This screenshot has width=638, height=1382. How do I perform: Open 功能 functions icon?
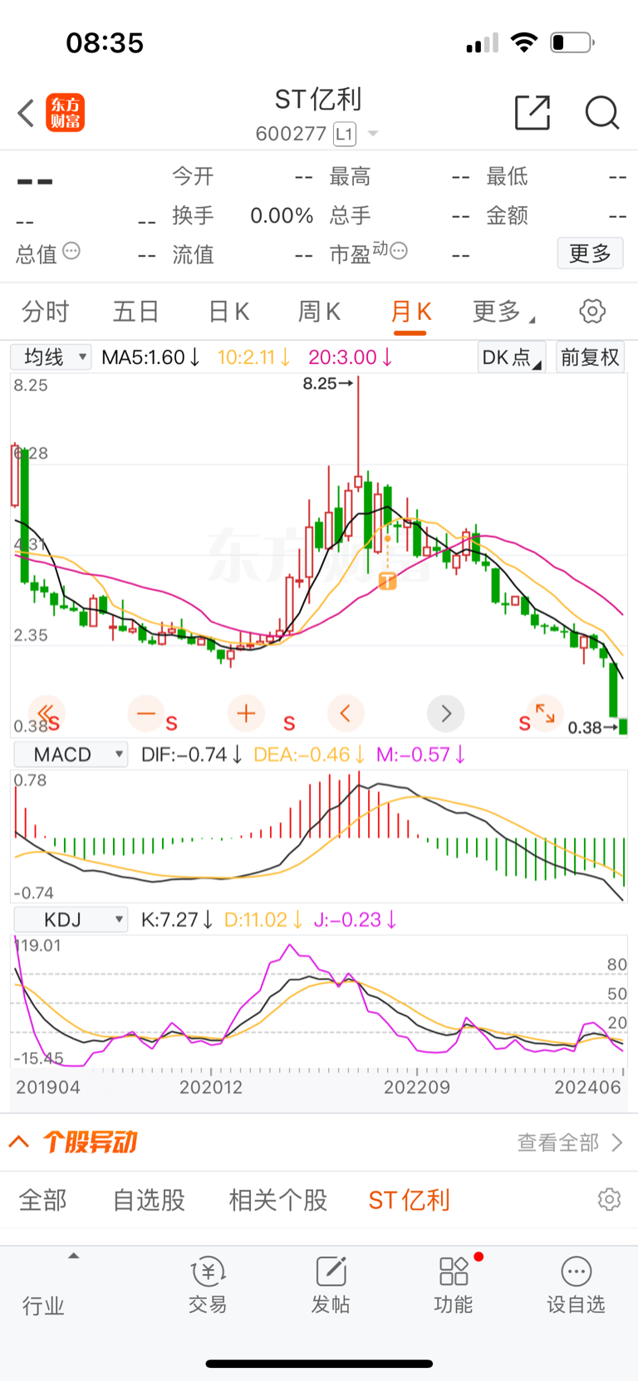[454, 1285]
